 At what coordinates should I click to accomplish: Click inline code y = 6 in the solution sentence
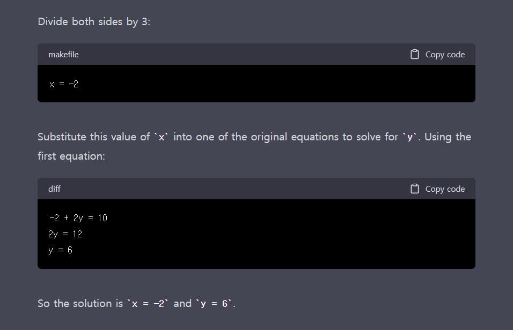(x=214, y=304)
